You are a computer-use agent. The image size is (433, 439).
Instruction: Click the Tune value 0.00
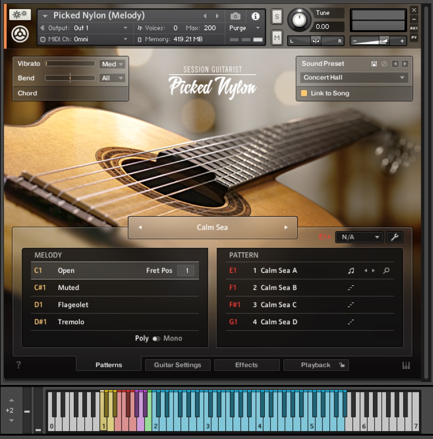322,27
